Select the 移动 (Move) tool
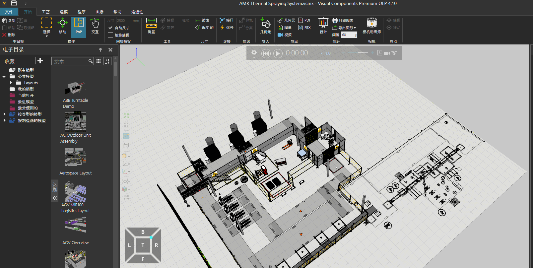This screenshot has height=268, width=533. point(62,27)
